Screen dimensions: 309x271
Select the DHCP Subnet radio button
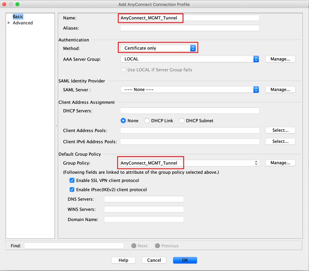pos(182,120)
